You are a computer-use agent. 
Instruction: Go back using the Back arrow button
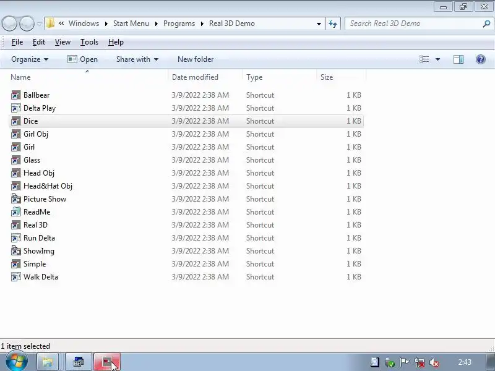tap(10, 23)
